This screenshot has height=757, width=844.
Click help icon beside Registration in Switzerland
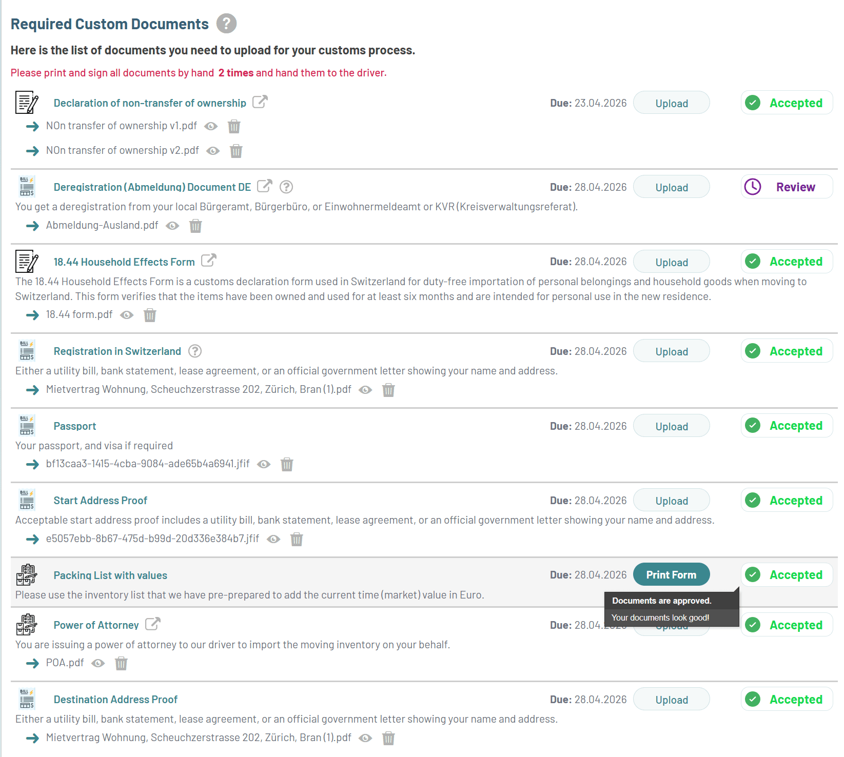[x=195, y=351]
